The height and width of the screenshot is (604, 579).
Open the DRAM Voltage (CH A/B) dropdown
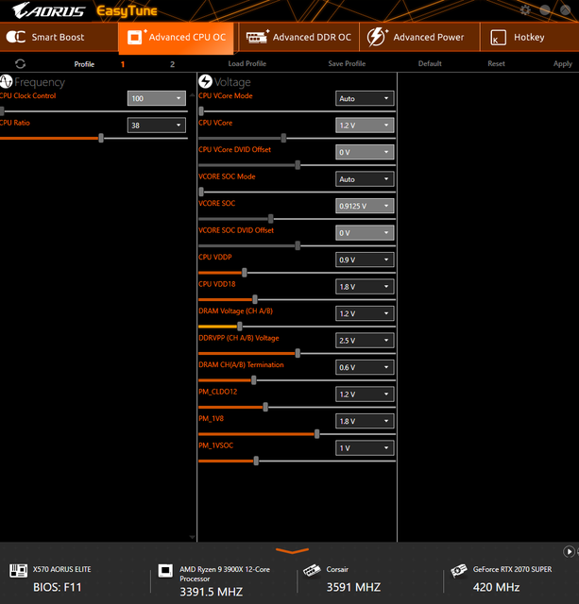[365, 313]
